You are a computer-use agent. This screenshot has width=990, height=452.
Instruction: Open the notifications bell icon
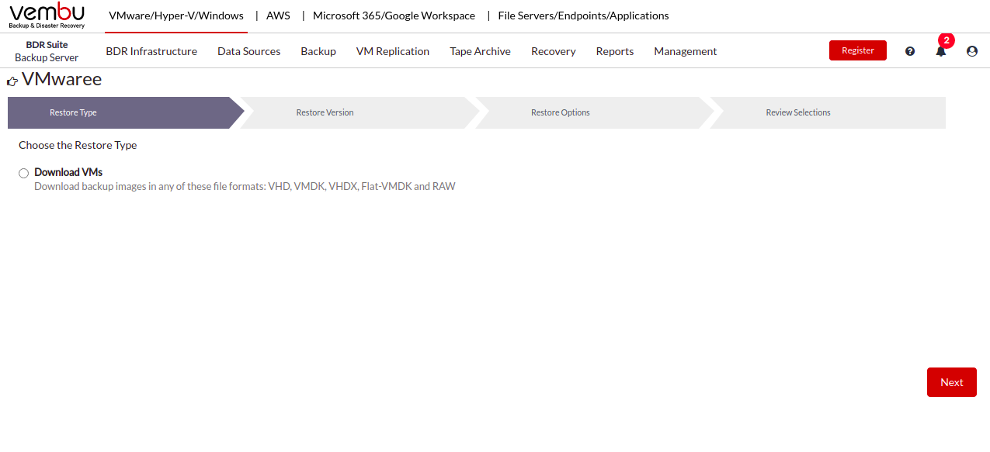[941, 51]
